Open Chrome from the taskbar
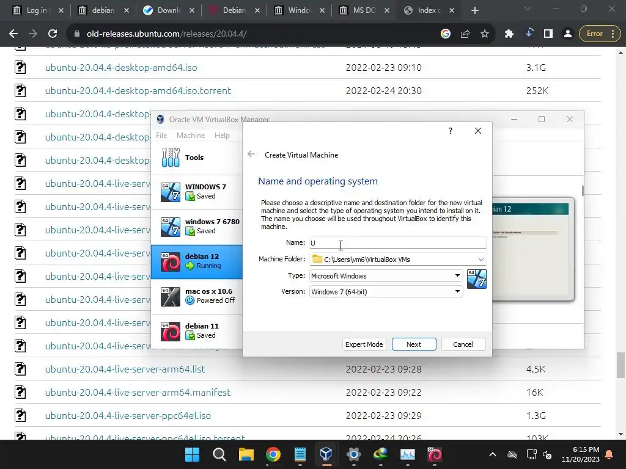 pyautogui.click(x=273, y=454)
